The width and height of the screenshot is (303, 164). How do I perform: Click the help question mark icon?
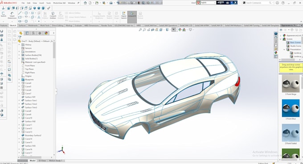coord(283,3)
